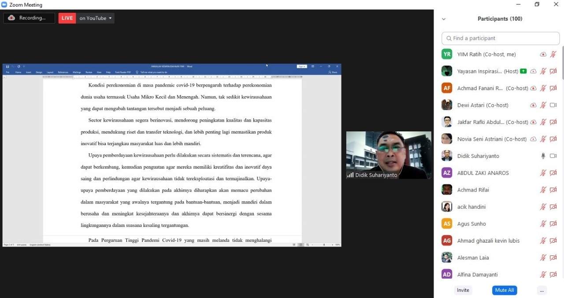Click the Invite button
Screen dimensions: 564x298
point(463,290)
